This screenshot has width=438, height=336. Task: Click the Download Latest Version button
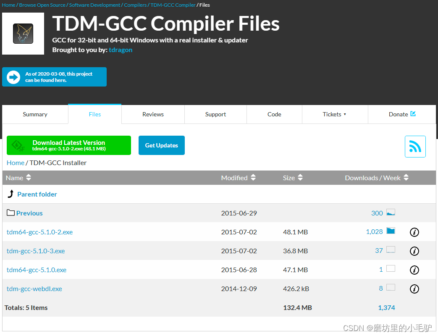point(69,145)
